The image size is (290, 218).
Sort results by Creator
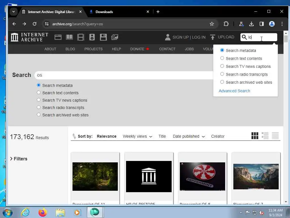(x=218, y=136)
